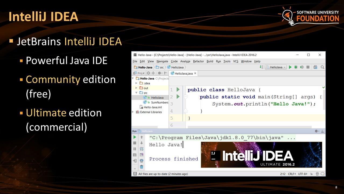This screenshot has height=194, width=344.
Task: Collapse main method fold marker on line 2
Action: [185, 96]
